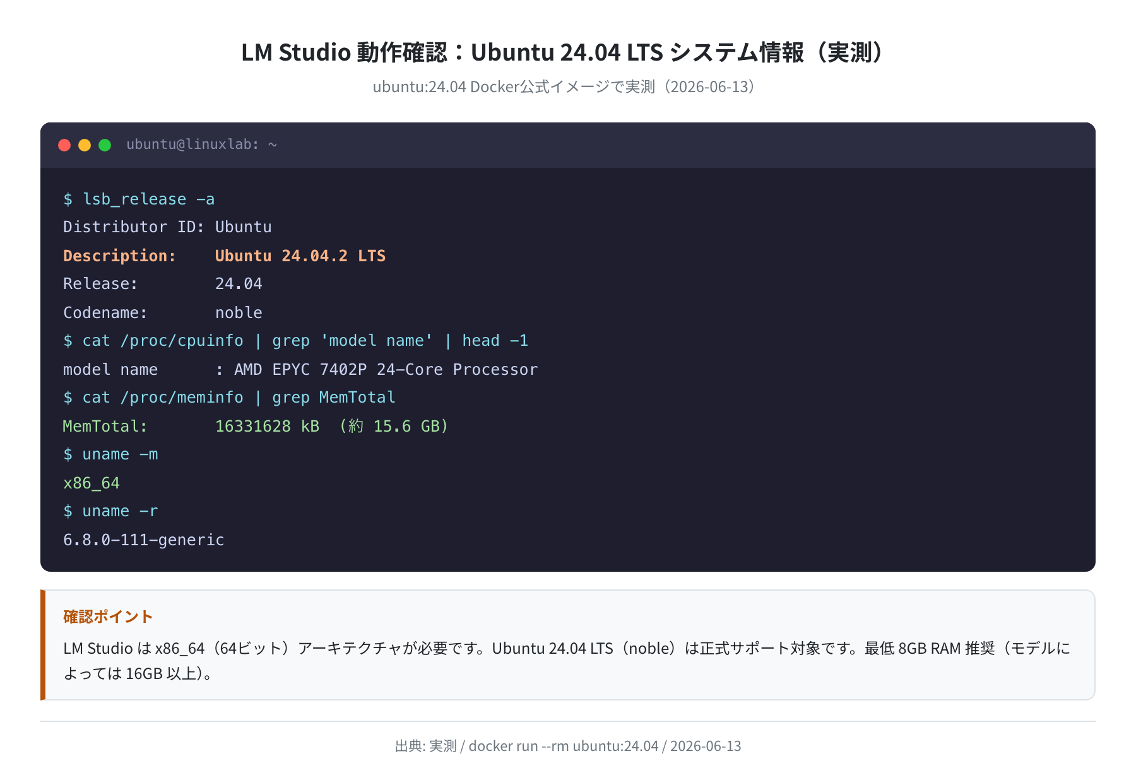Click the memory value '16331628 kB'
The image size is (1136, 780).
(267, 426)
